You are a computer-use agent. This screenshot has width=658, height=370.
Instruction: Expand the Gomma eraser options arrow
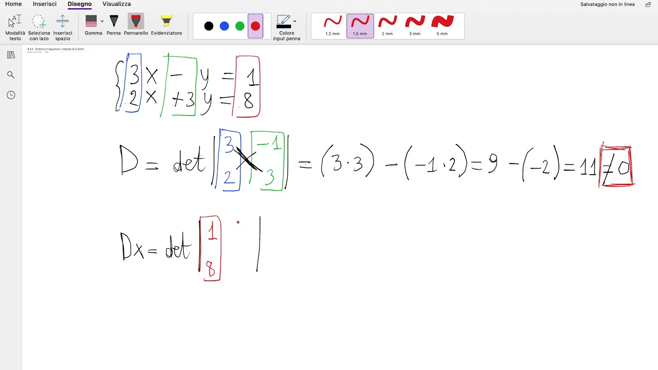coord(102,22)
